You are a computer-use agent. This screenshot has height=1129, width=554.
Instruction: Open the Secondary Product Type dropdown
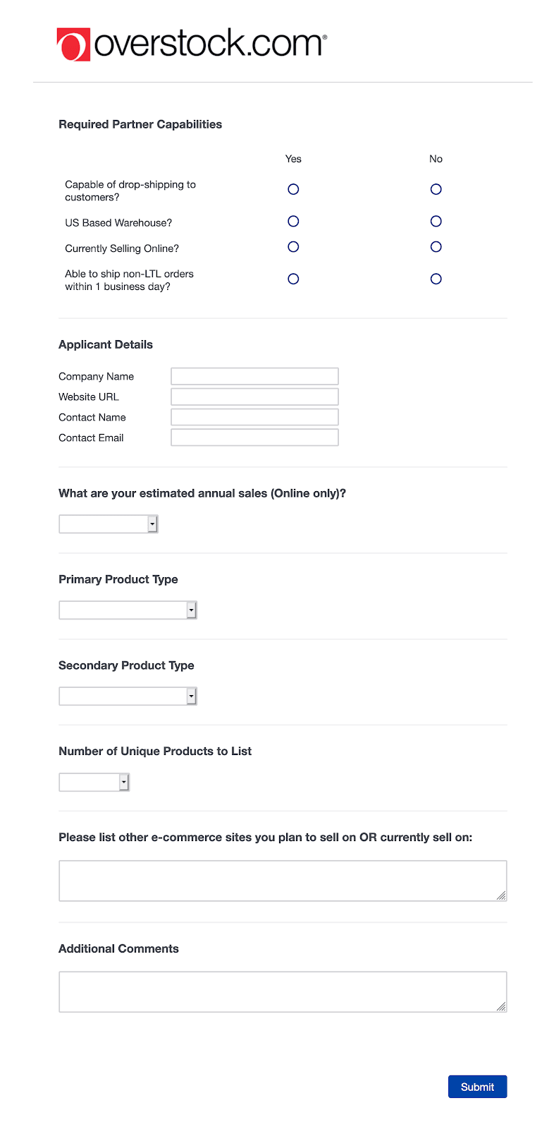pyautogui.click(x=128, y=696)
